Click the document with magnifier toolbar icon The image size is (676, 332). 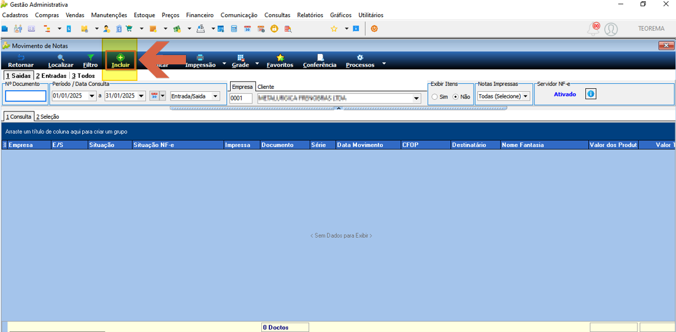tap(288, 29)
